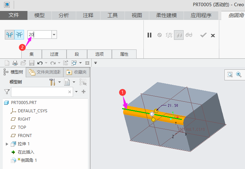Click the zoom in magnifier icon

pos(238,75)
